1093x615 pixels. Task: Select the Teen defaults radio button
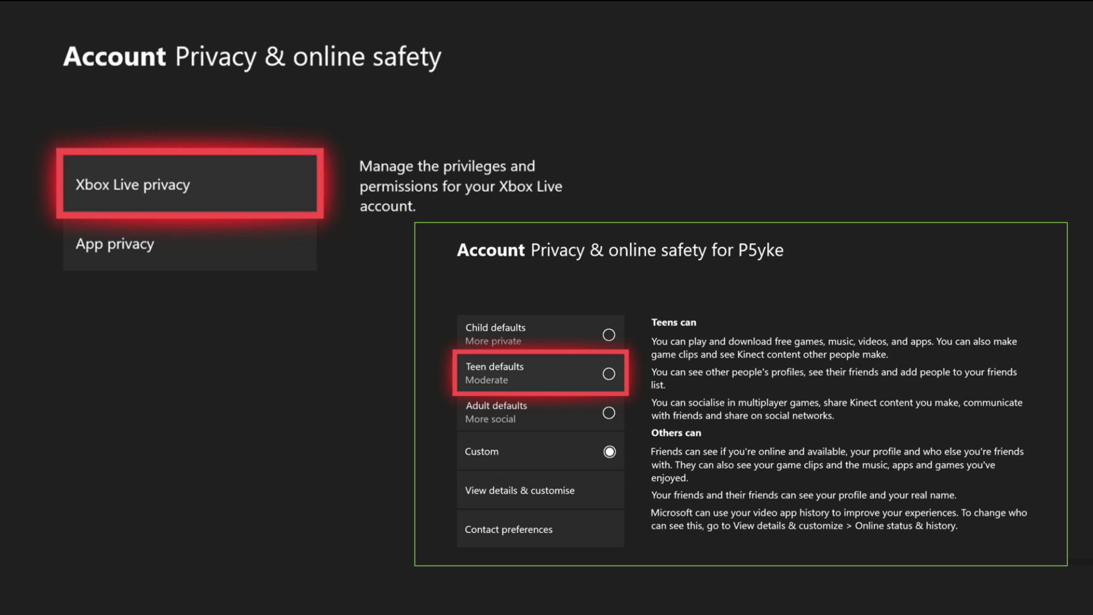click(609, 374)
